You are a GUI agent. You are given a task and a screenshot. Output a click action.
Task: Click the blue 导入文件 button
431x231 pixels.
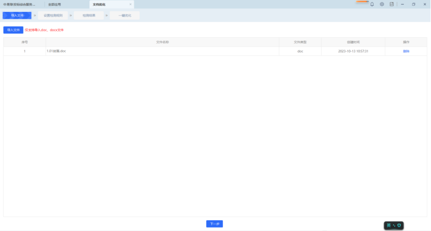click(13, 30)
